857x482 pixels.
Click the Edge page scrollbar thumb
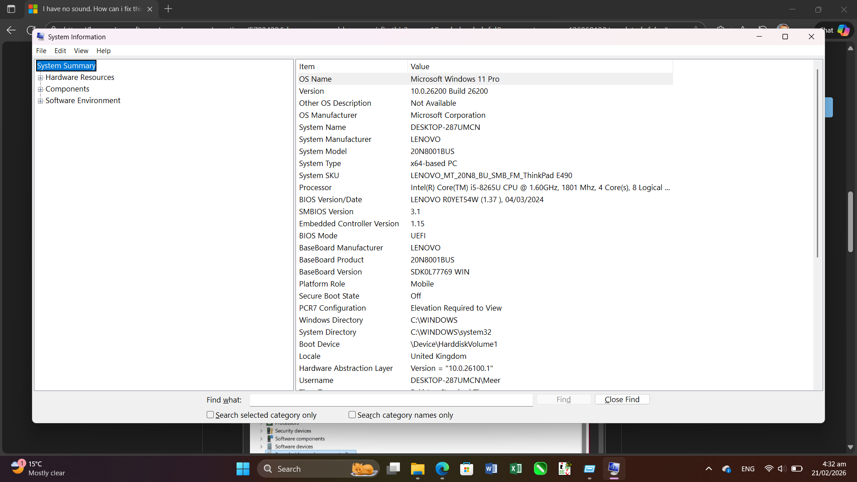850,222
